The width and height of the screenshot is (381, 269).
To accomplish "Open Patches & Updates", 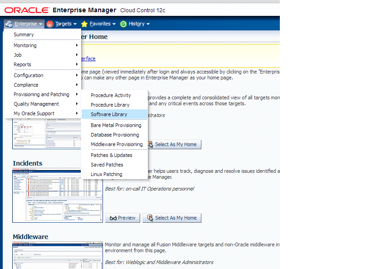I will (x=114, y=155).
